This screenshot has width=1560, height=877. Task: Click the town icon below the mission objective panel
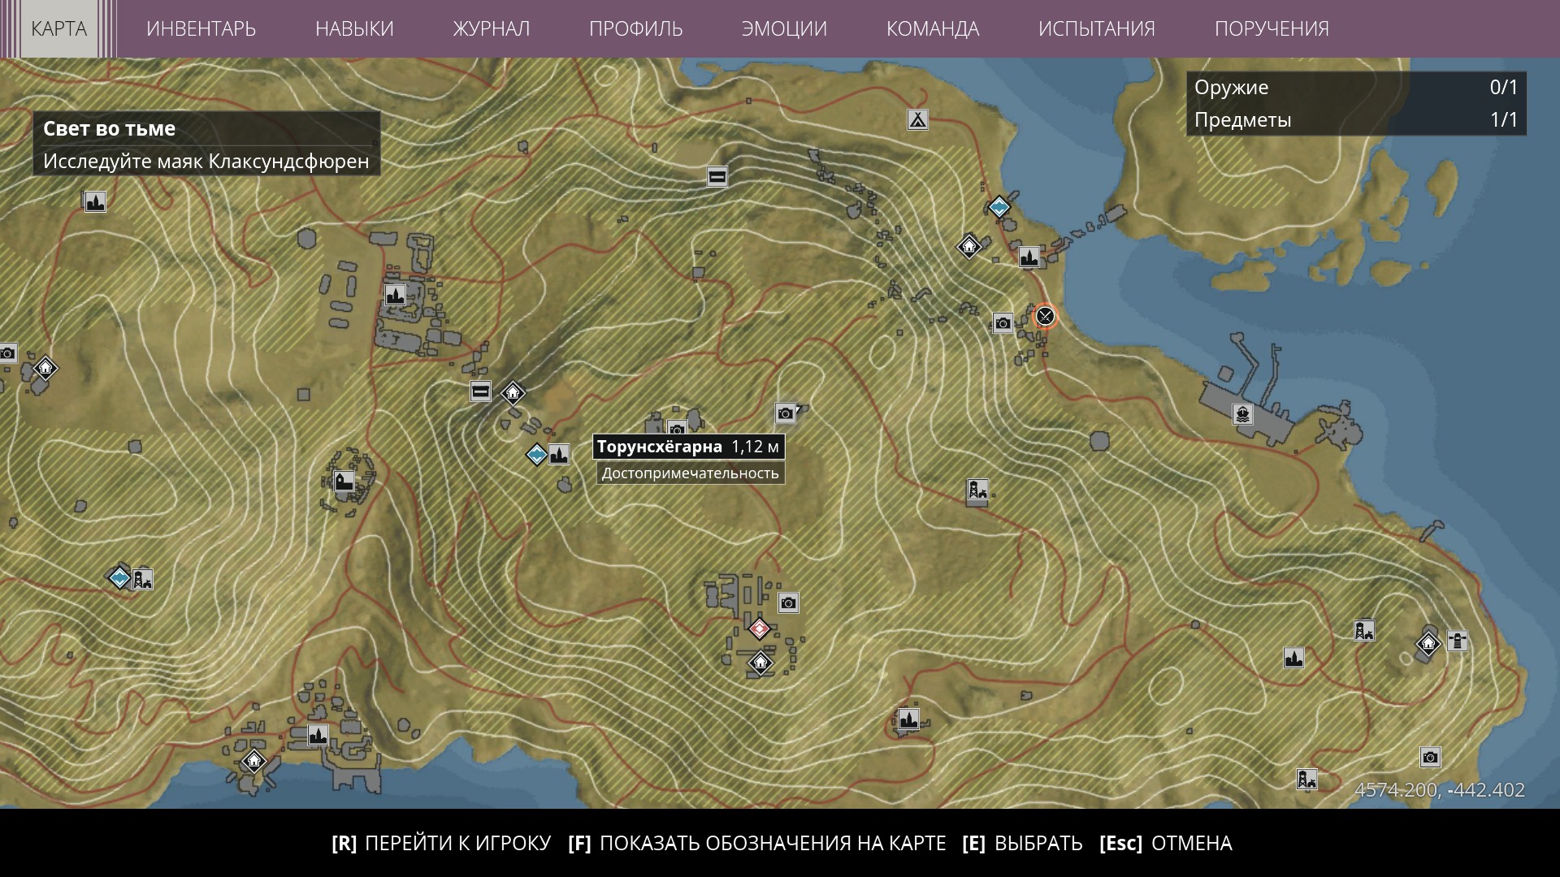[95, 201]
